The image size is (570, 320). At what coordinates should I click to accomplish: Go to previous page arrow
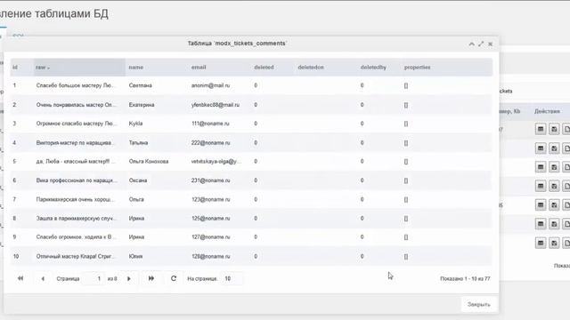tap(43, 278)
